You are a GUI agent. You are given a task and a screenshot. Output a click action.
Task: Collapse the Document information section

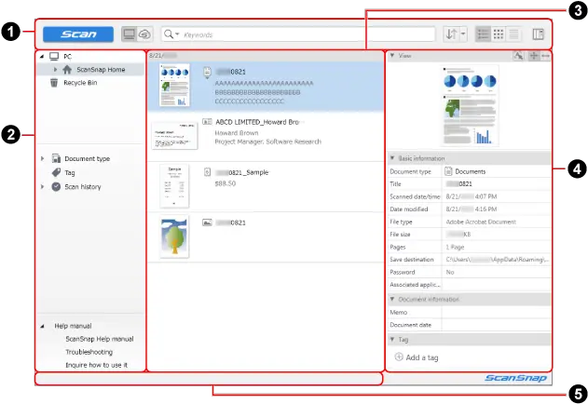pos(392,299)
